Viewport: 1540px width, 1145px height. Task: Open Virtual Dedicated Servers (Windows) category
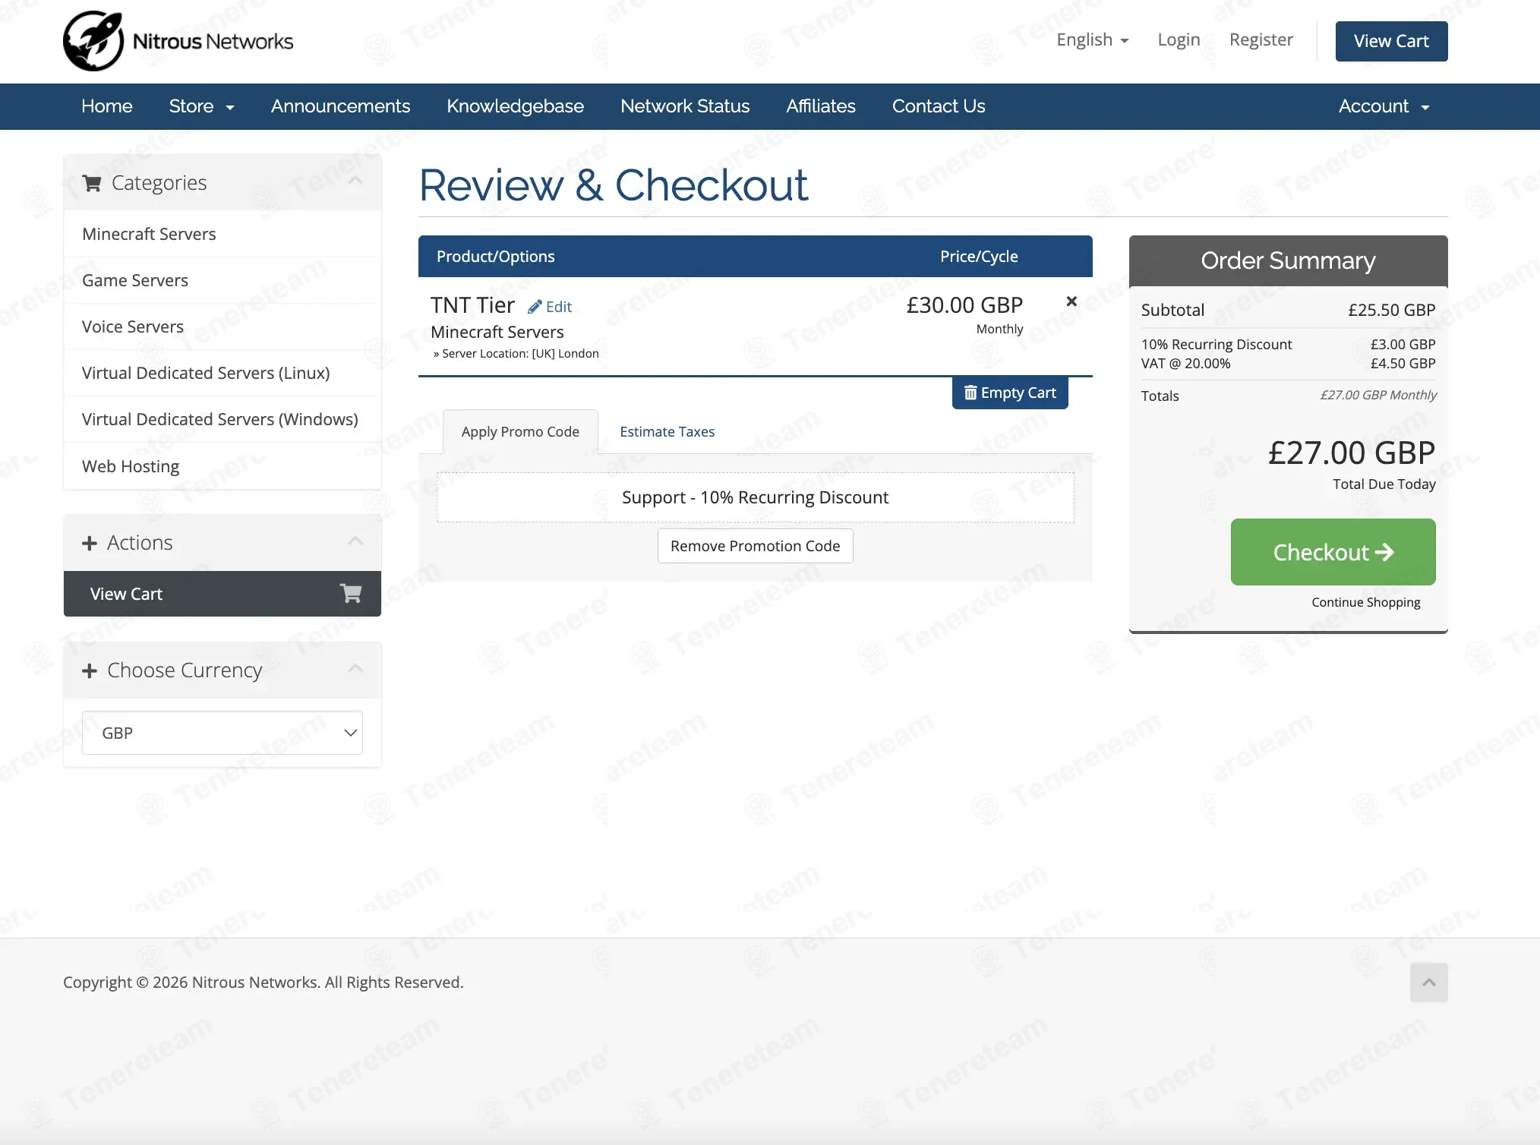(222, 419)
